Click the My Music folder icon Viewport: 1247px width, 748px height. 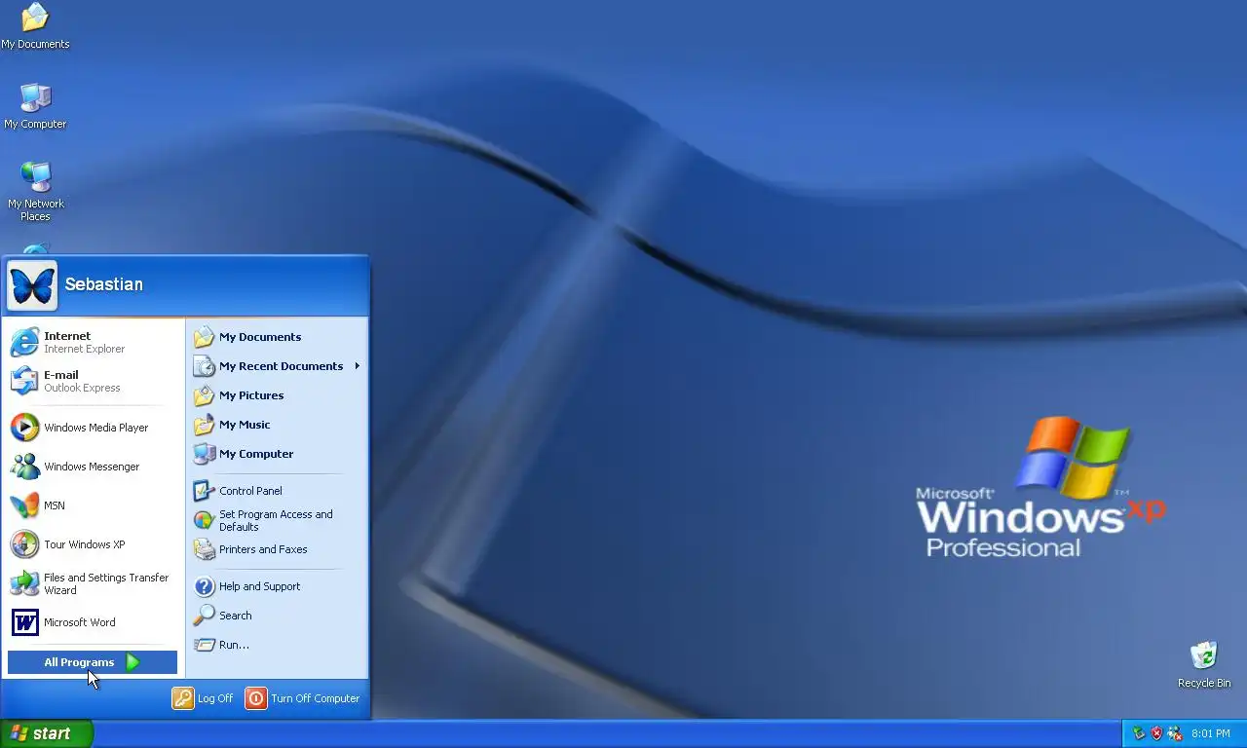[x=204, y=425]
